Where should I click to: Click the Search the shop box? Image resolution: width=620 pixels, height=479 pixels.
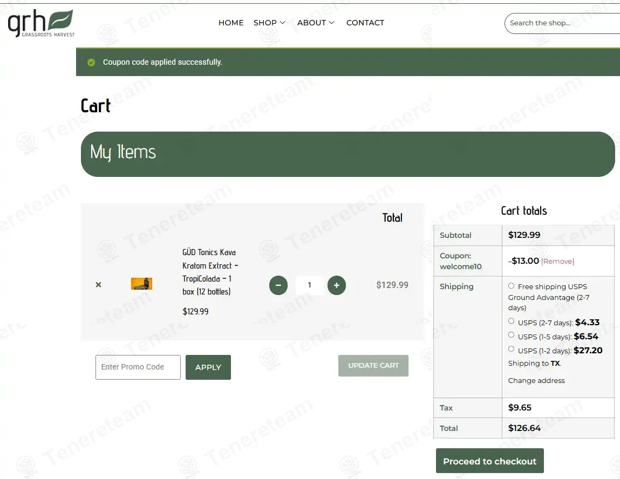(562, 23)
